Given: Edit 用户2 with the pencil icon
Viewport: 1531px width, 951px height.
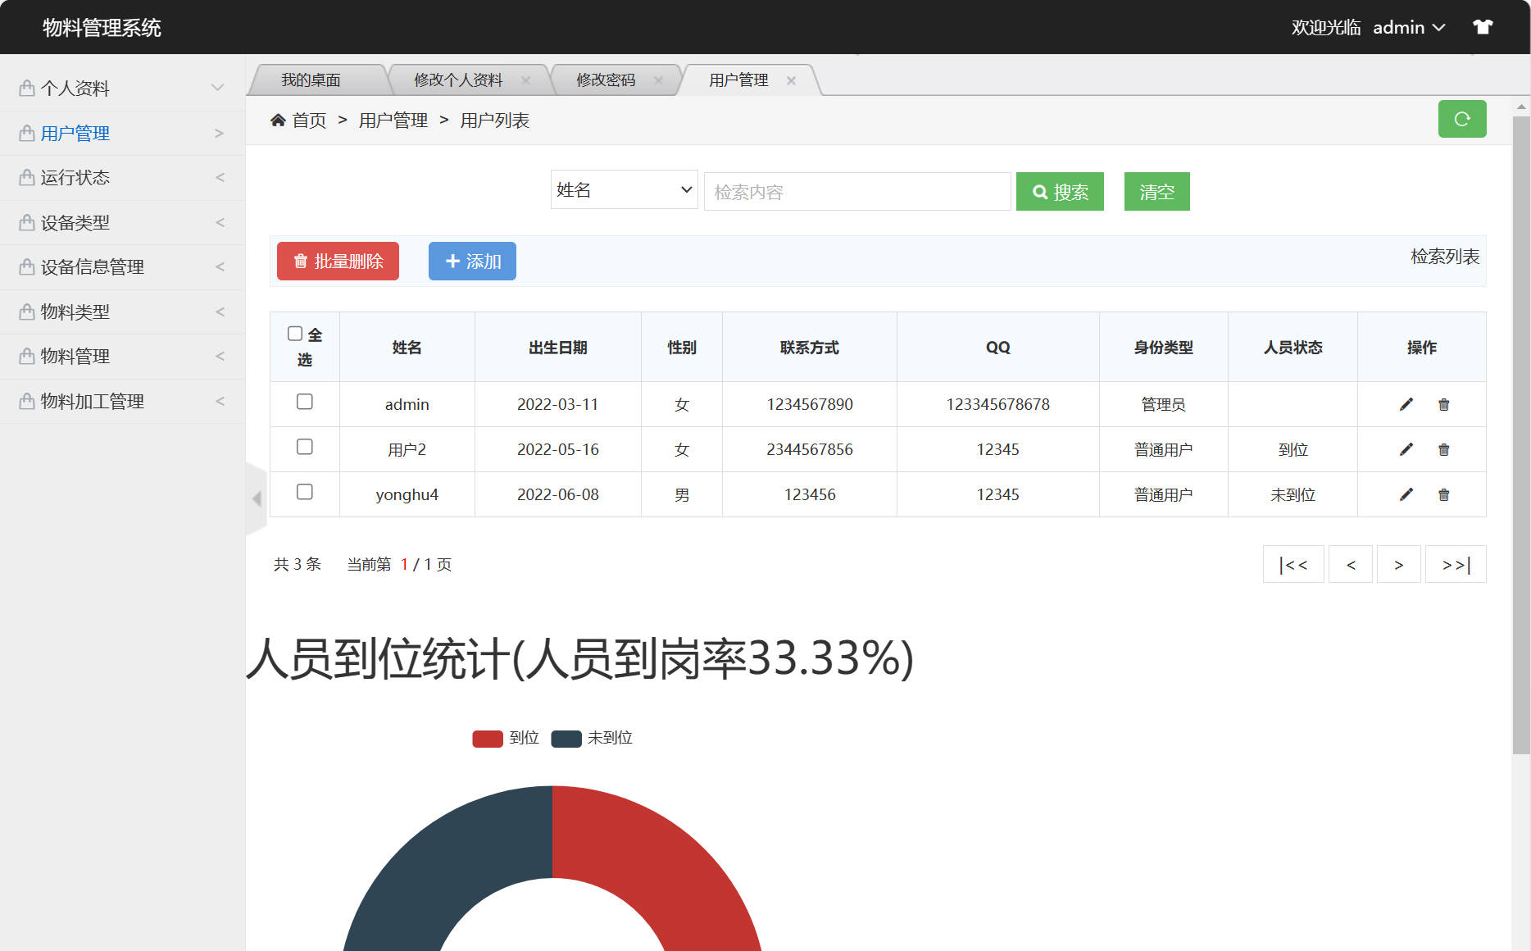Looking at the screenshot, I should click(1406, 449).
